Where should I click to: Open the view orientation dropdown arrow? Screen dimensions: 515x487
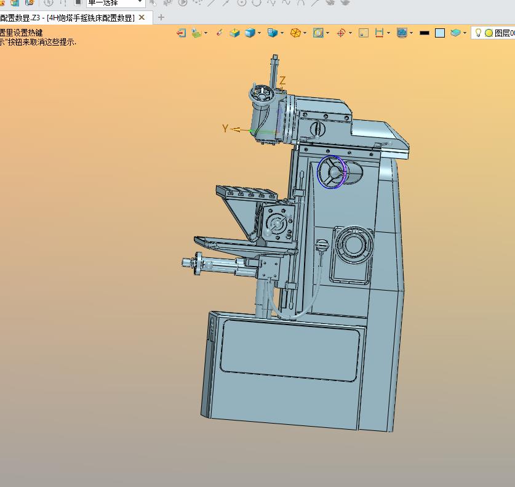point(282,33)
